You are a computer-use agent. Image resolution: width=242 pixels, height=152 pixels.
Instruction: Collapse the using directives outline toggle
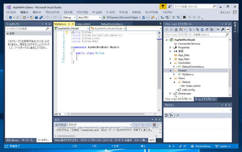(72, 32)
